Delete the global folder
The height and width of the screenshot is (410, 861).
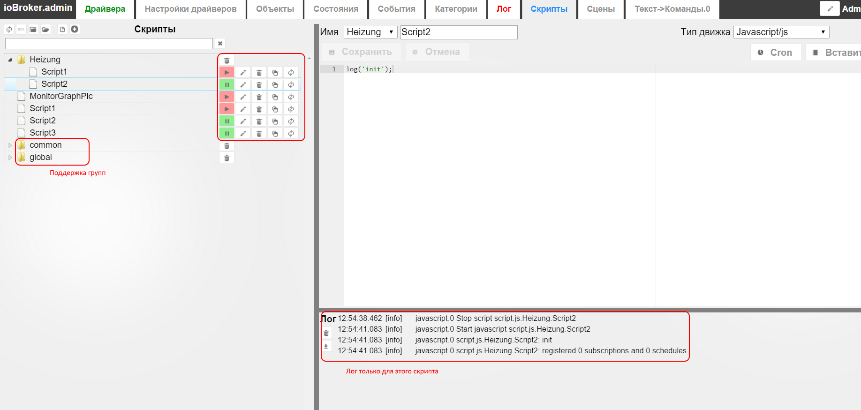[x=227, y=158]
